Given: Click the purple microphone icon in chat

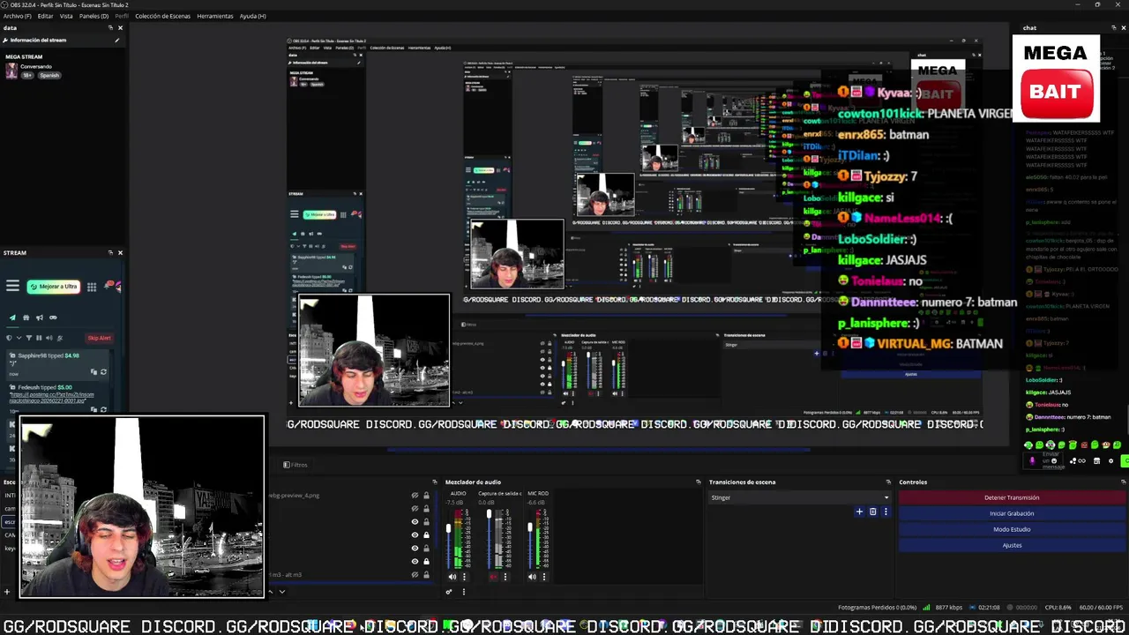Looking at the screenshot, I should click(x=1032, y=461).
